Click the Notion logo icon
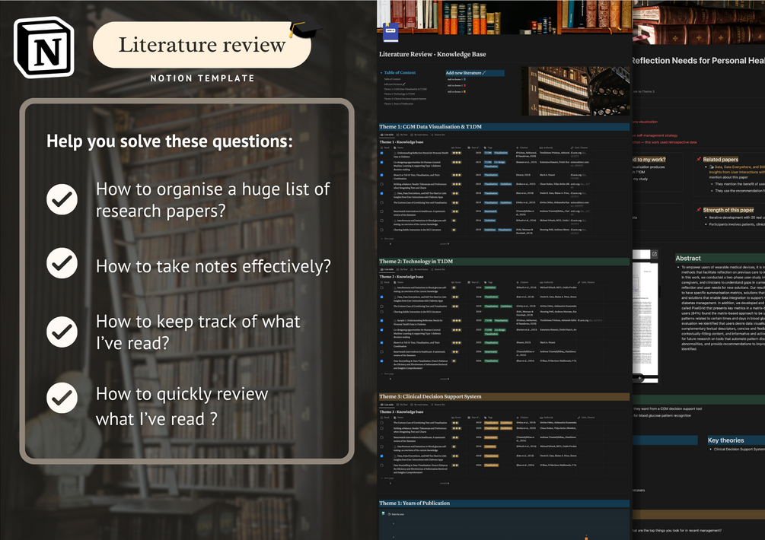 point(44,47)
